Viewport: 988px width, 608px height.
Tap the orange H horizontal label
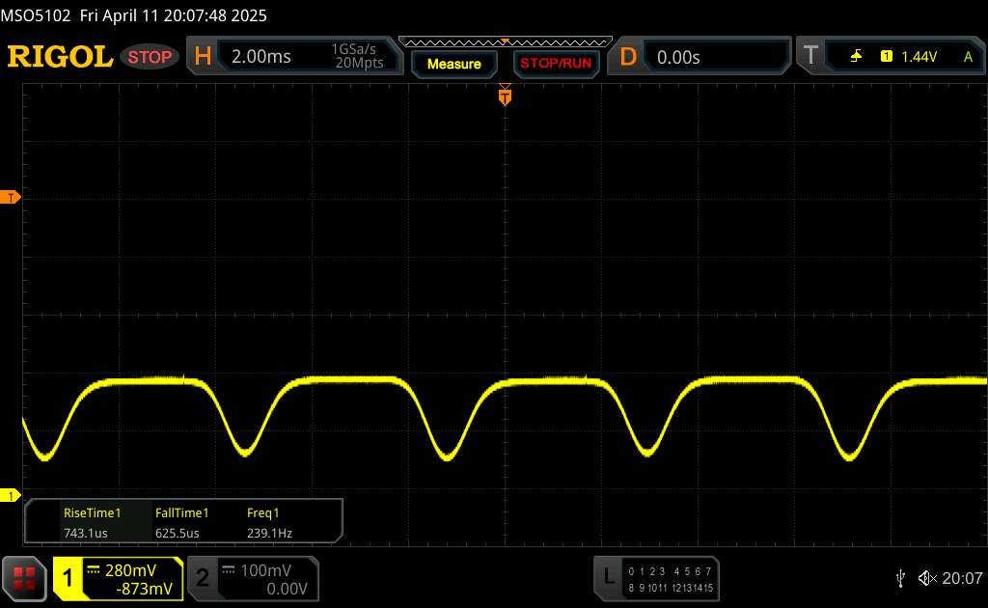tap(203, 56)
